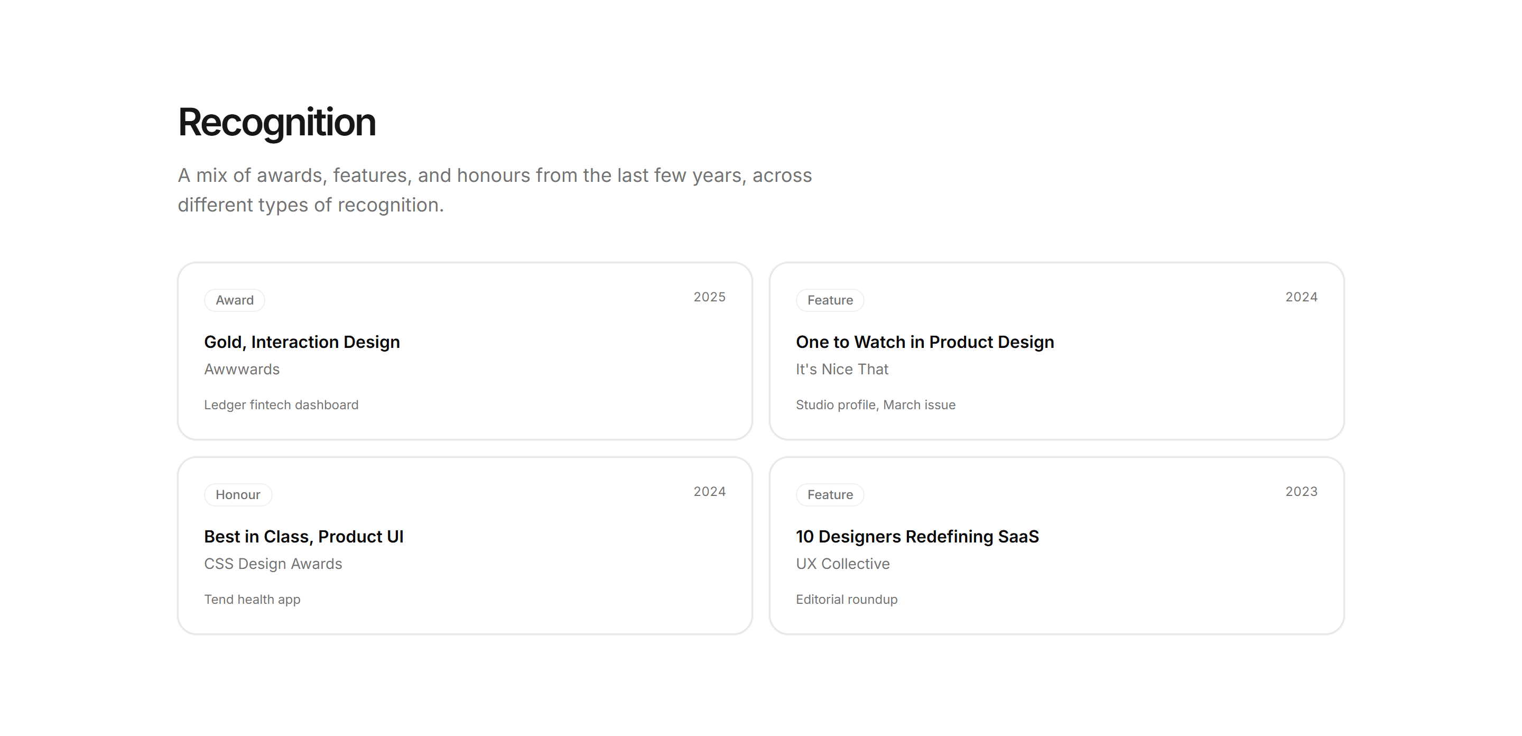
Task: Click the Editorial roundup note
Action: [x=847, y=600]
